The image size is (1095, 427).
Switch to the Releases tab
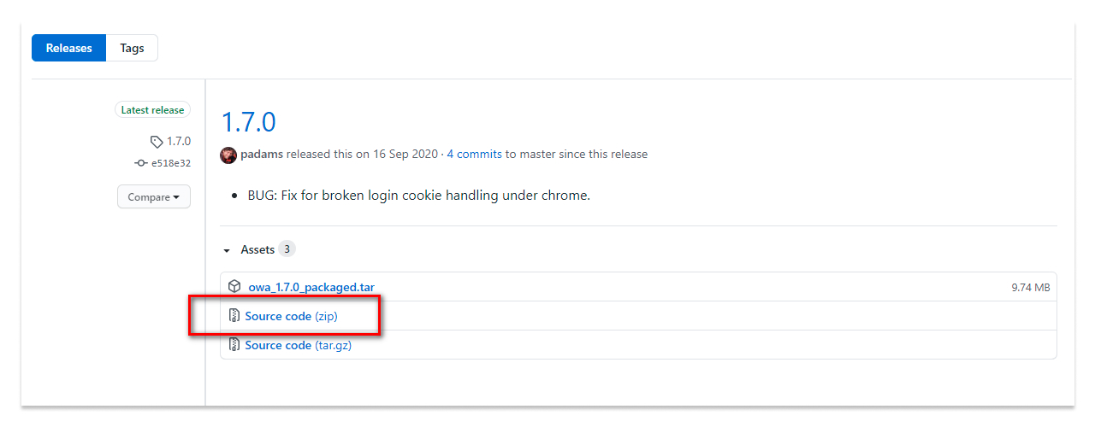click(68, 48)
